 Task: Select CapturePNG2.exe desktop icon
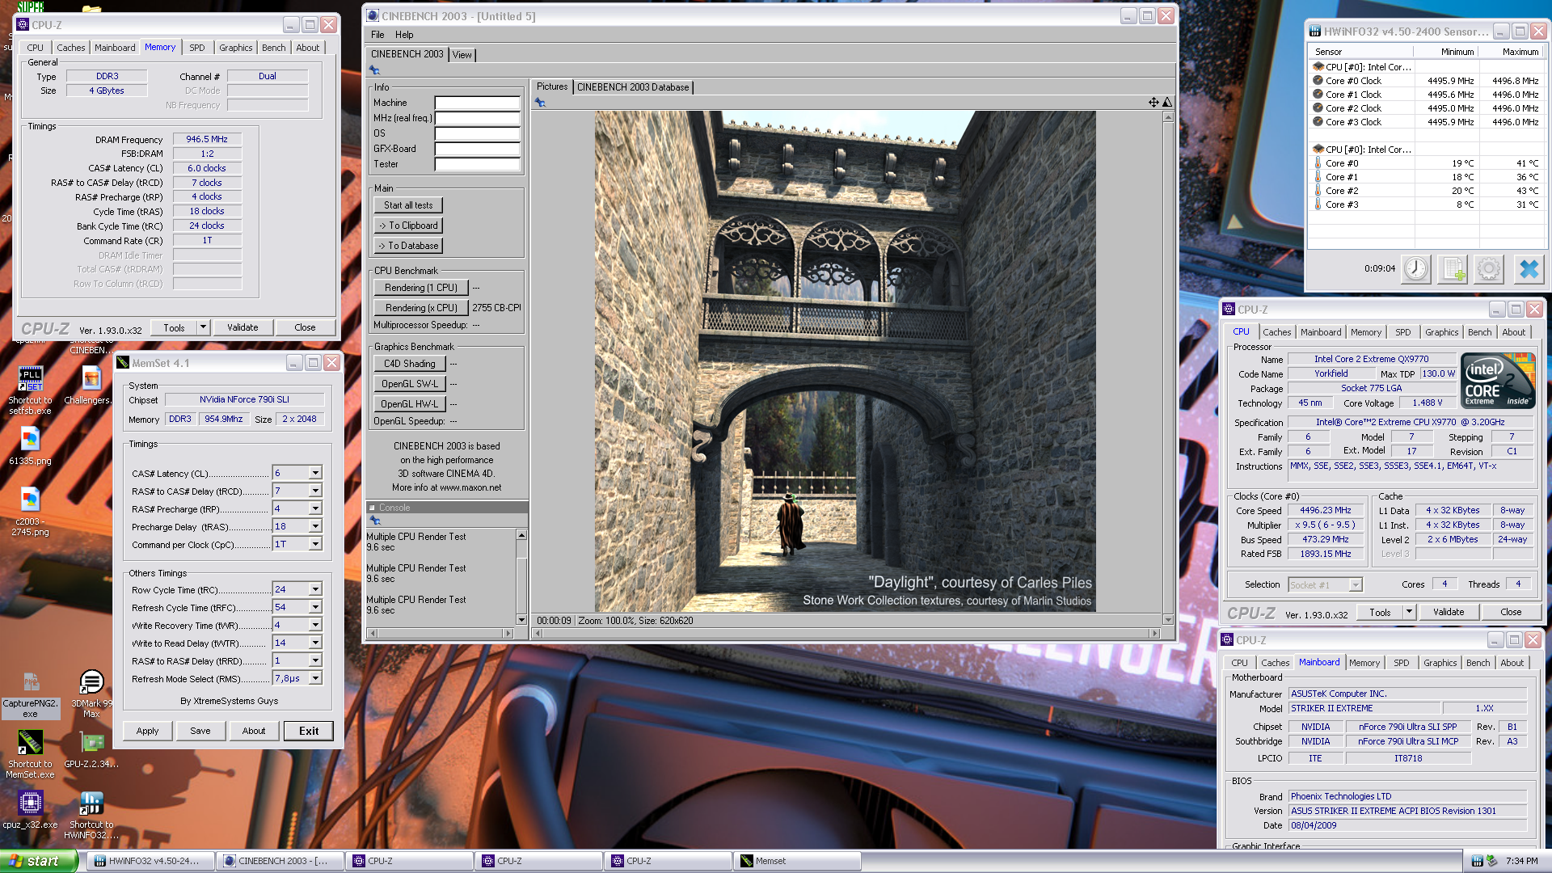click(30, 695)
